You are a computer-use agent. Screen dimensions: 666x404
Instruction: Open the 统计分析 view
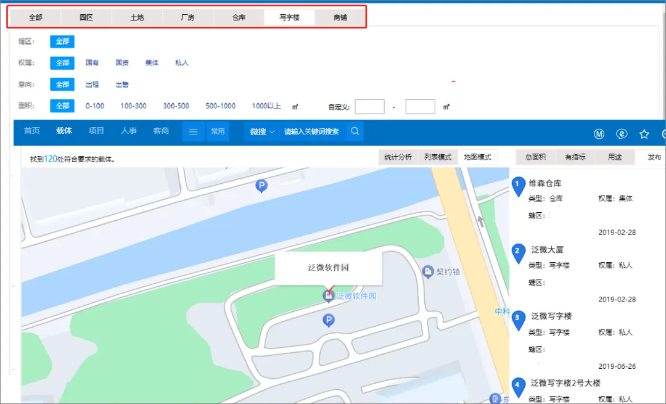(x=398, y=157)
